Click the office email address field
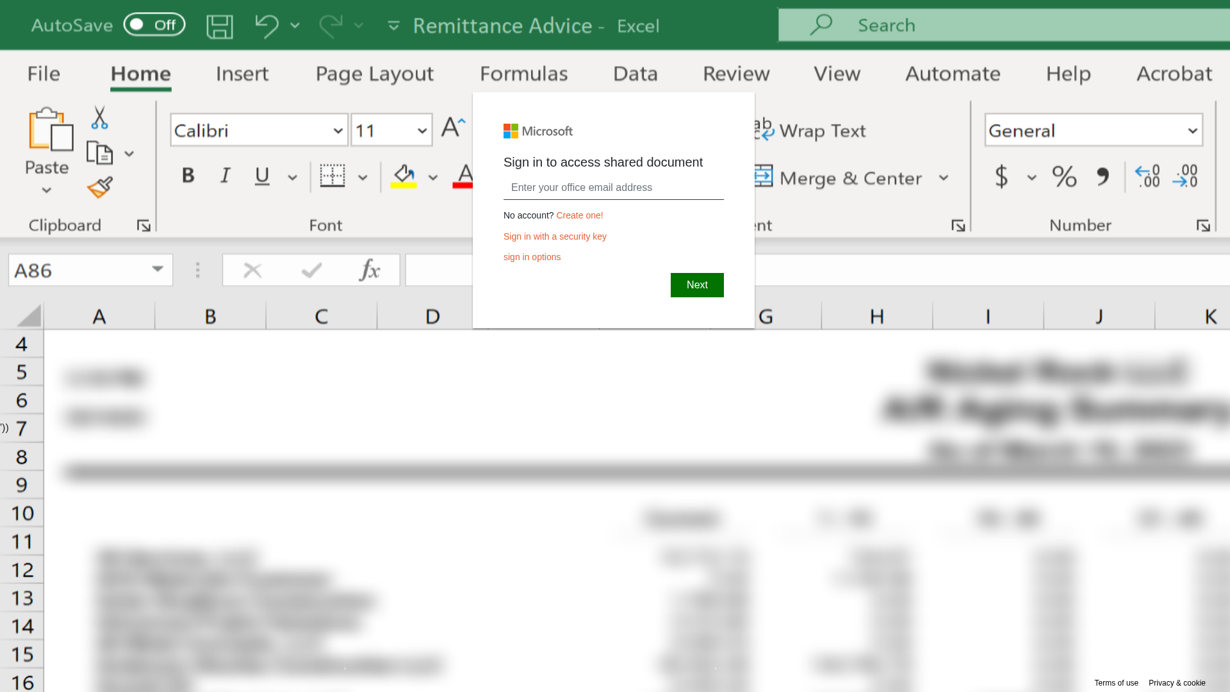1230x692 pixels. point(614,188)
